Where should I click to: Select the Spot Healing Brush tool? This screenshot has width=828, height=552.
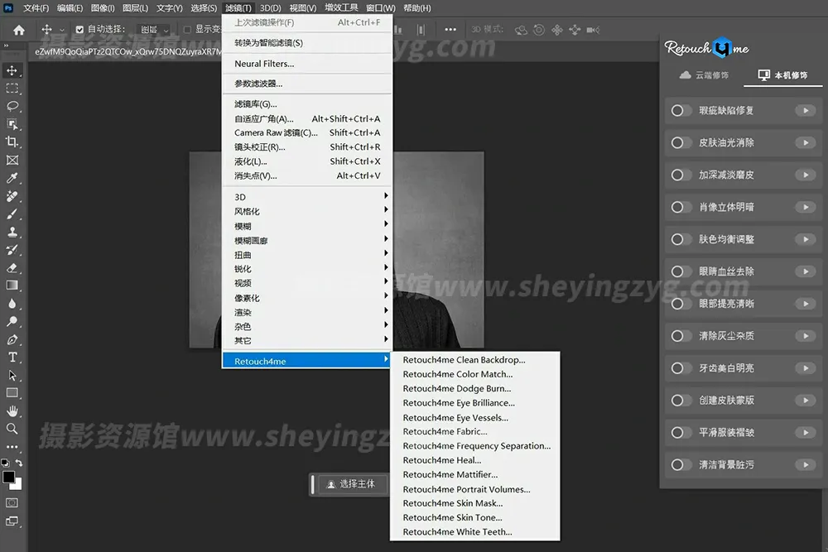[x=12, y=196]
